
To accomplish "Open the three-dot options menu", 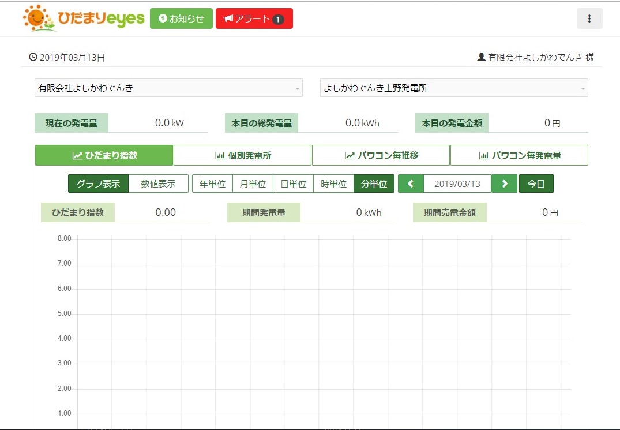I will click(x=589, y=18).
